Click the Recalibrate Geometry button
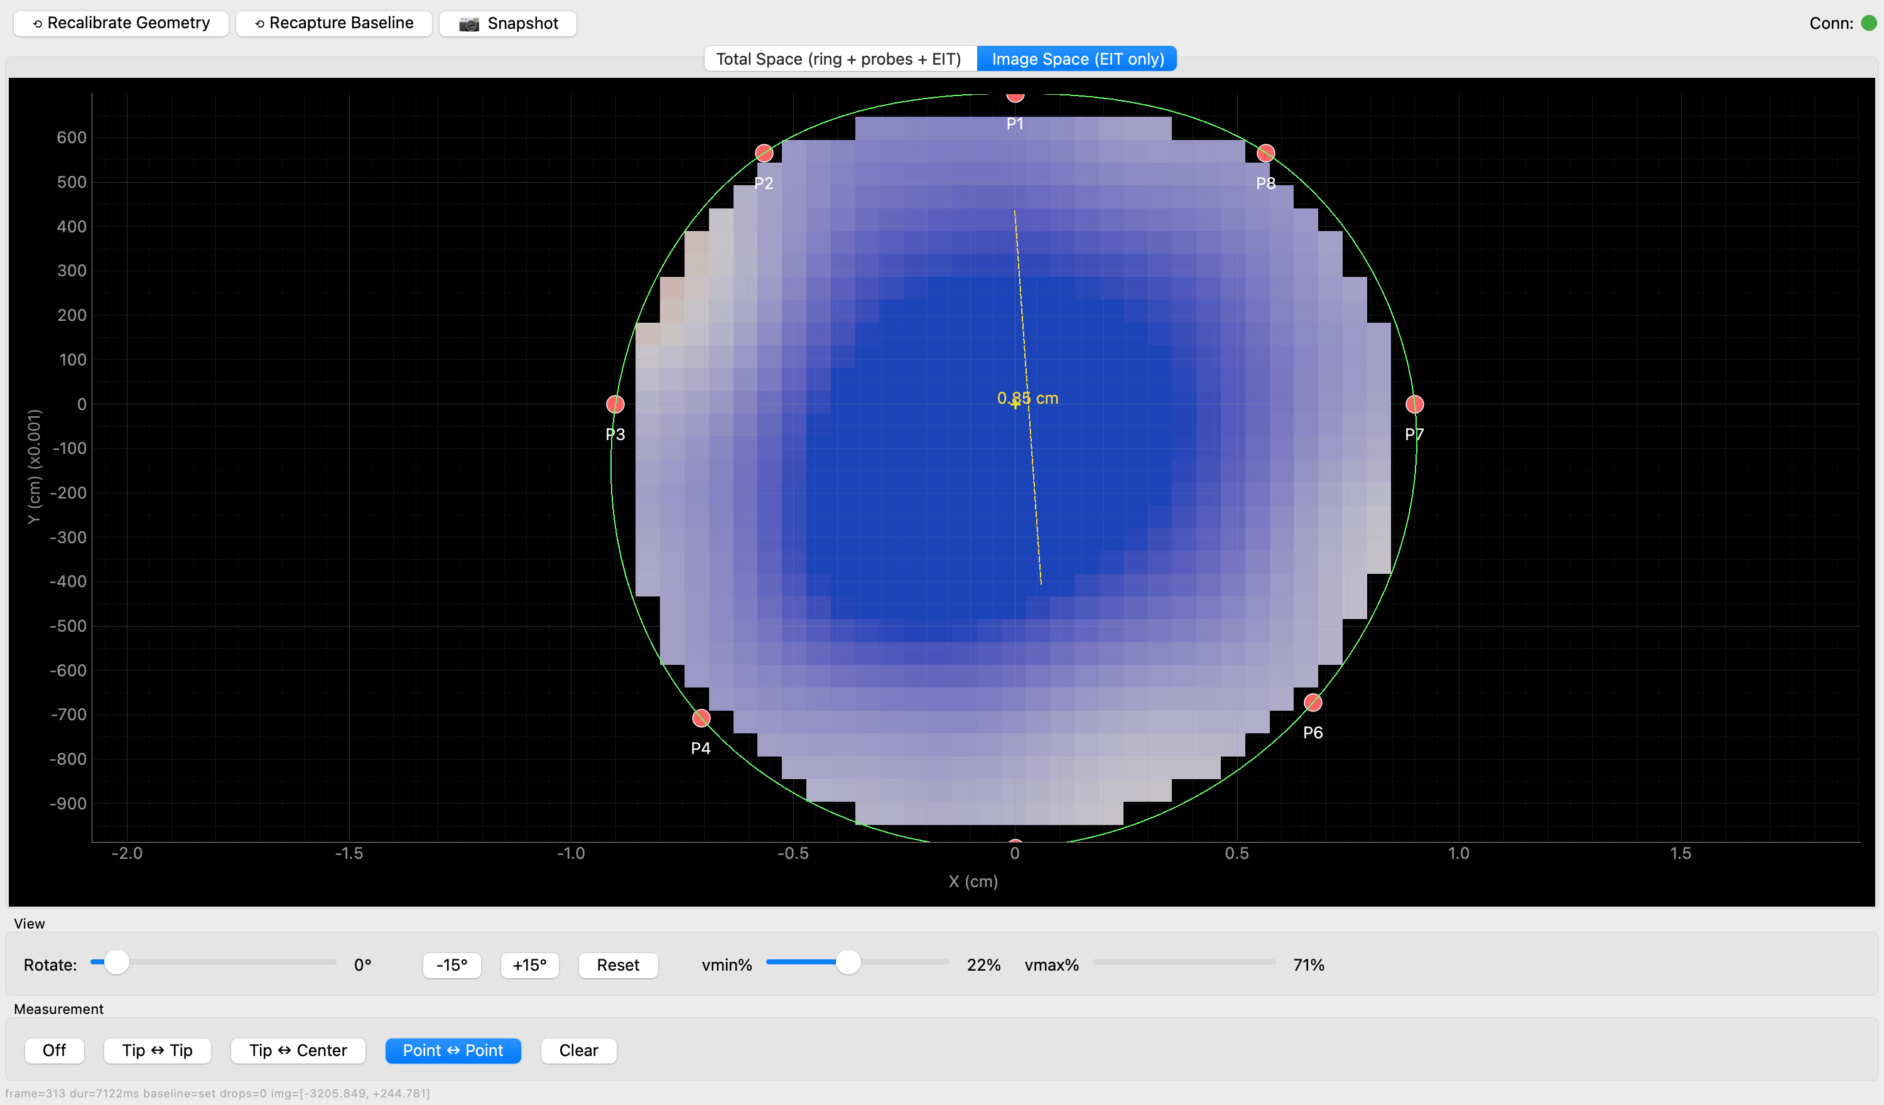This screenshot has width=1884, height=1105. point(121,23)
